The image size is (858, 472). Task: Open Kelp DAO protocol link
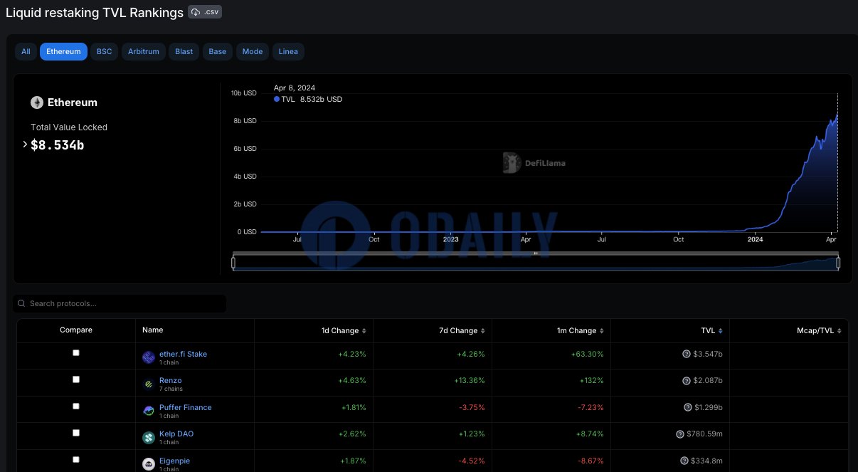[176, 434]
